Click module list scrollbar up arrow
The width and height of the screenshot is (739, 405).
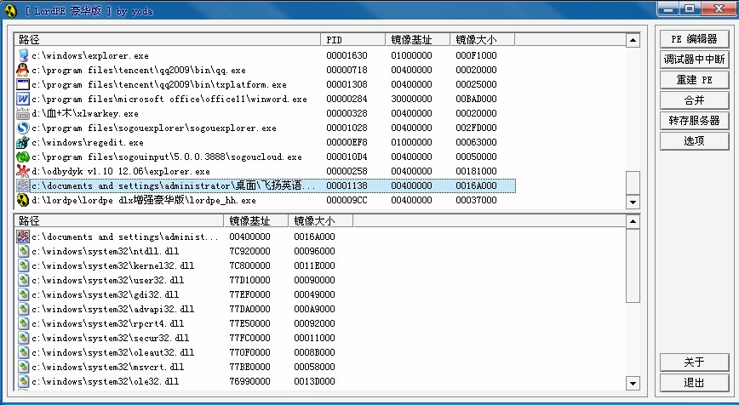633,221
